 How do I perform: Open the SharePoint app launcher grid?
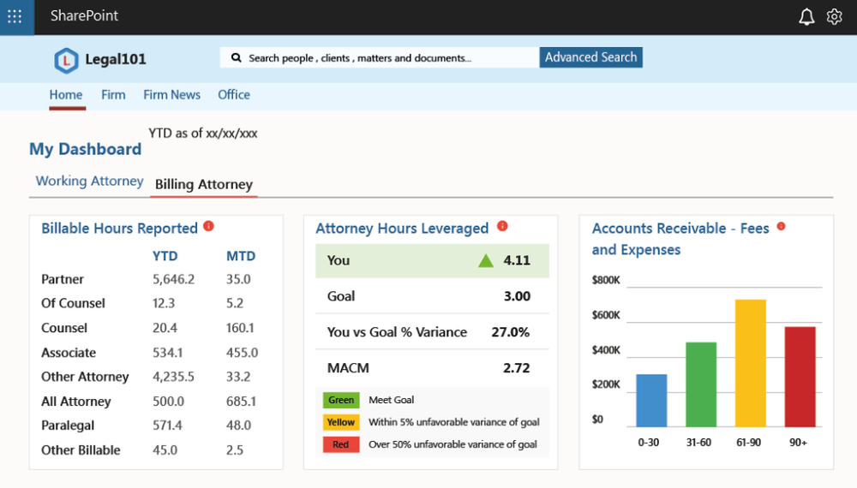point(15,16)
